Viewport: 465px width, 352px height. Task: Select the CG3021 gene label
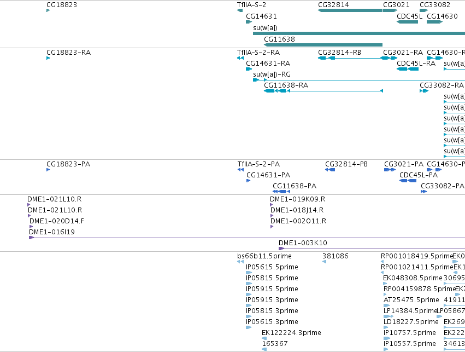tap(396, 5)
